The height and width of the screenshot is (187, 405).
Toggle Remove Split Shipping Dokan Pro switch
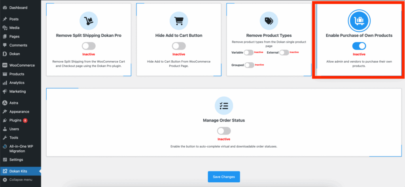click(89, 46)
